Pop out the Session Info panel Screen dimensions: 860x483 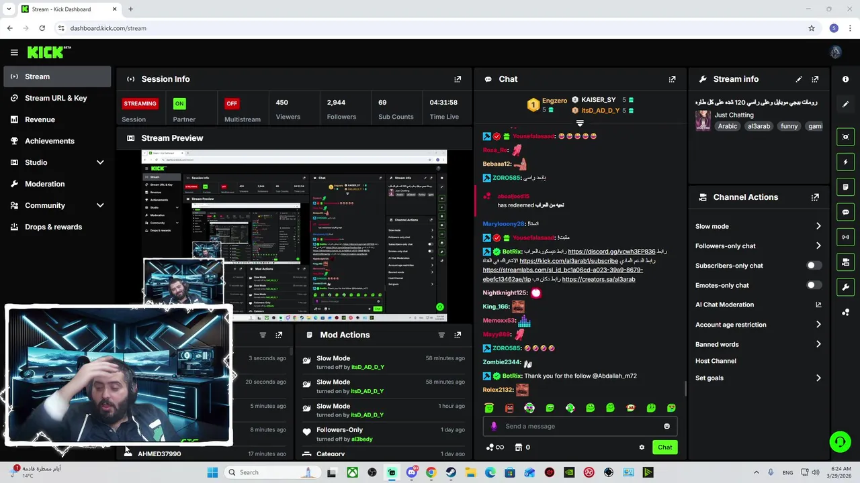tap(458, 79)
